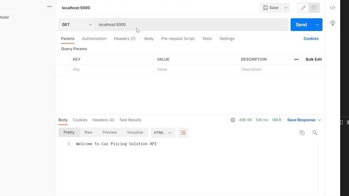Click the 200 OK status text
349x196 pixels.
click(x=245, y=120)
